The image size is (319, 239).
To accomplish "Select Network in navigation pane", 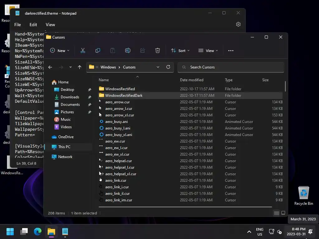I will coord(65,157).
